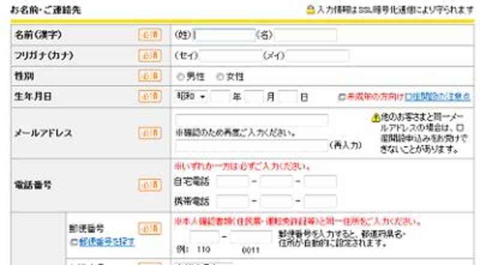Click the family name (姓) kanji field

pyautogui.click(x=224, y=35)
